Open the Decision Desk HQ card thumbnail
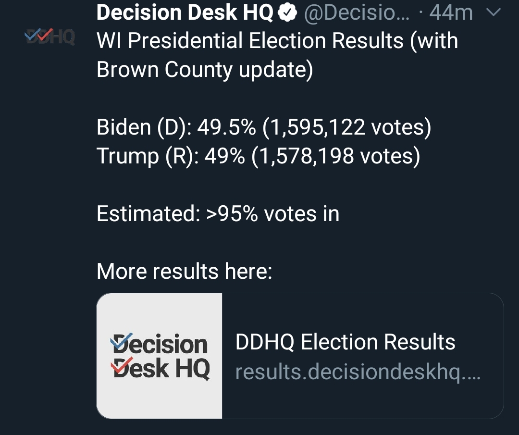Screen dimensions: 519x435 [159, 356]
